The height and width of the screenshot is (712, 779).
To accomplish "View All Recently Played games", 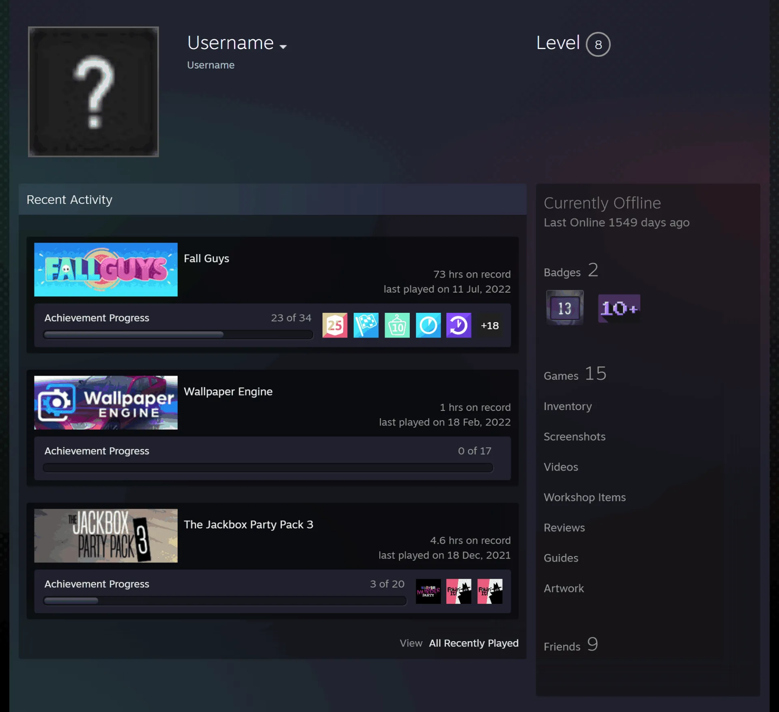I will point(473,643).
